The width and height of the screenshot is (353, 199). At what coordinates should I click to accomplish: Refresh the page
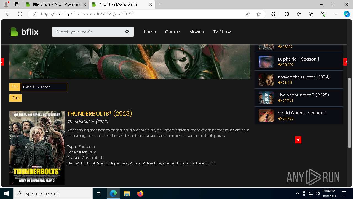point(20,14)
